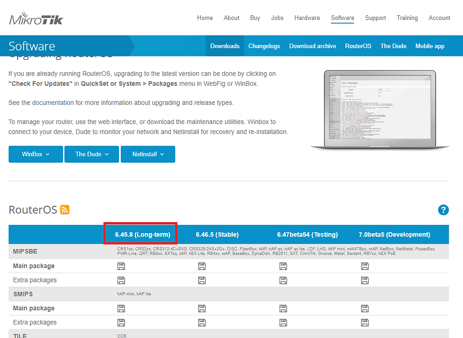The width and height of the screenshot is (463, 338).
Task: Click the 6.46.5 (Stable) column header
Action: pyautogui.click(x=217, y=235)
